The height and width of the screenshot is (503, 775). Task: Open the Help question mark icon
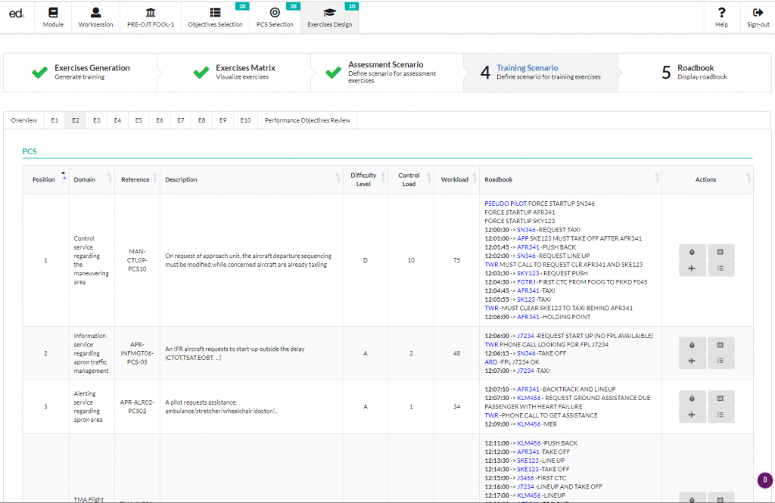pyautogui.click(x=721, y=13)
